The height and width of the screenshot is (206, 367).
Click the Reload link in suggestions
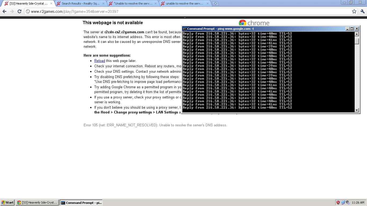(99, 61)
